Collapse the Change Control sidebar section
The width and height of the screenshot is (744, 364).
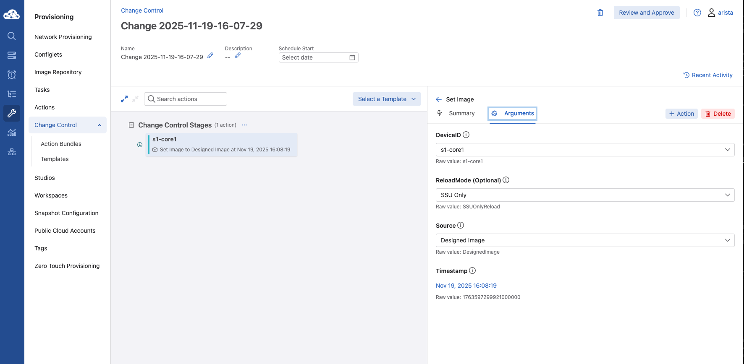tap(100, 125)
